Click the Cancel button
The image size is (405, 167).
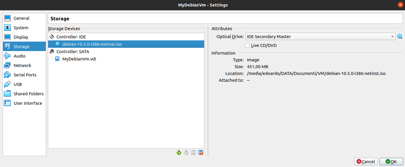coord(366,161)
